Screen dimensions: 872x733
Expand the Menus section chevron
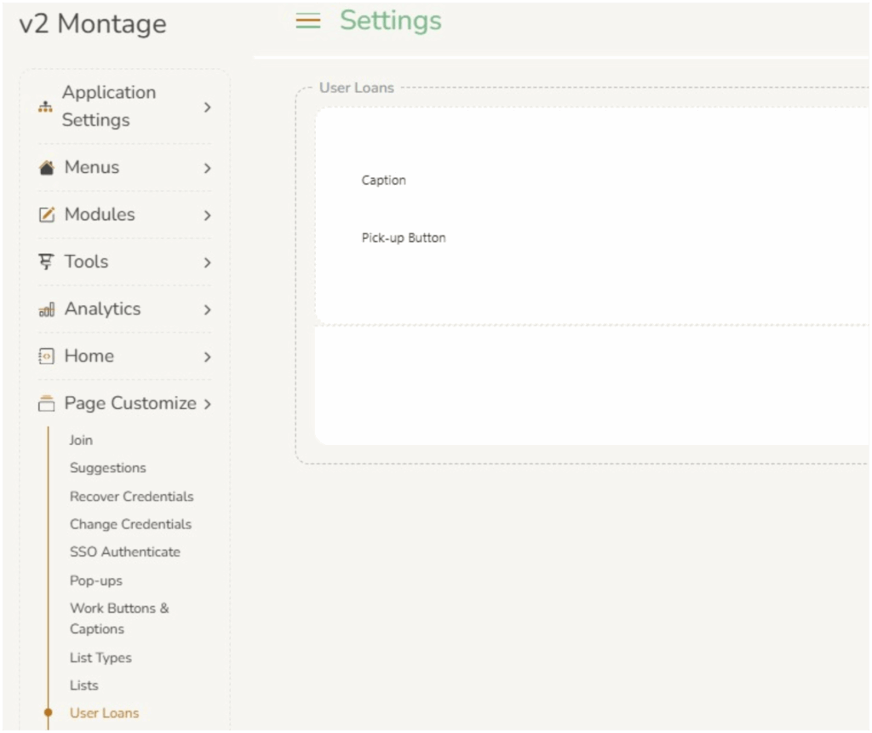pos(207,168)
